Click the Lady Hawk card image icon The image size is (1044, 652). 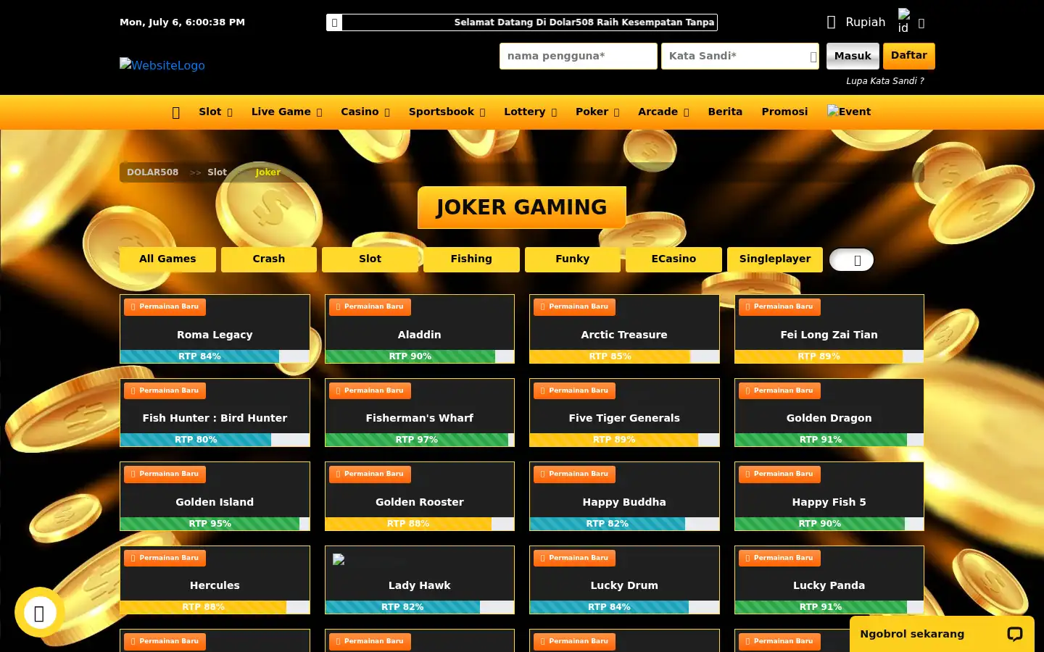tap(339, 559)
